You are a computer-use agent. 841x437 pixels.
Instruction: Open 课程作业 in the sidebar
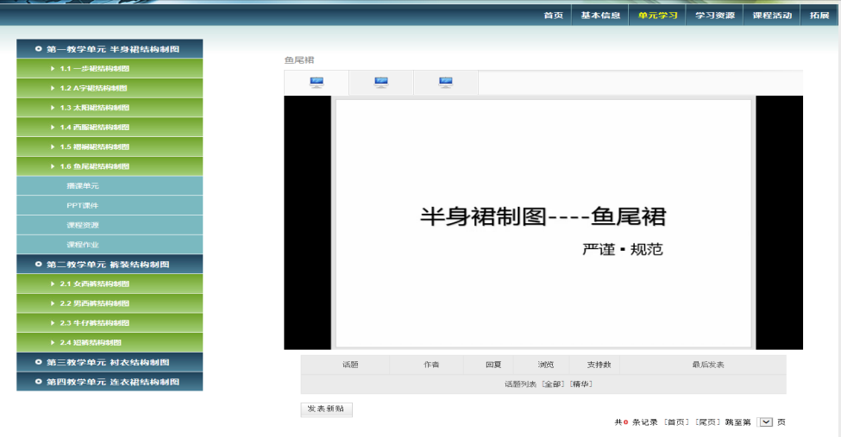(x=83, y=245)
